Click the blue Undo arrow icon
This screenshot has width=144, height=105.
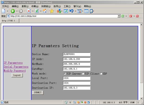[71, 11]
